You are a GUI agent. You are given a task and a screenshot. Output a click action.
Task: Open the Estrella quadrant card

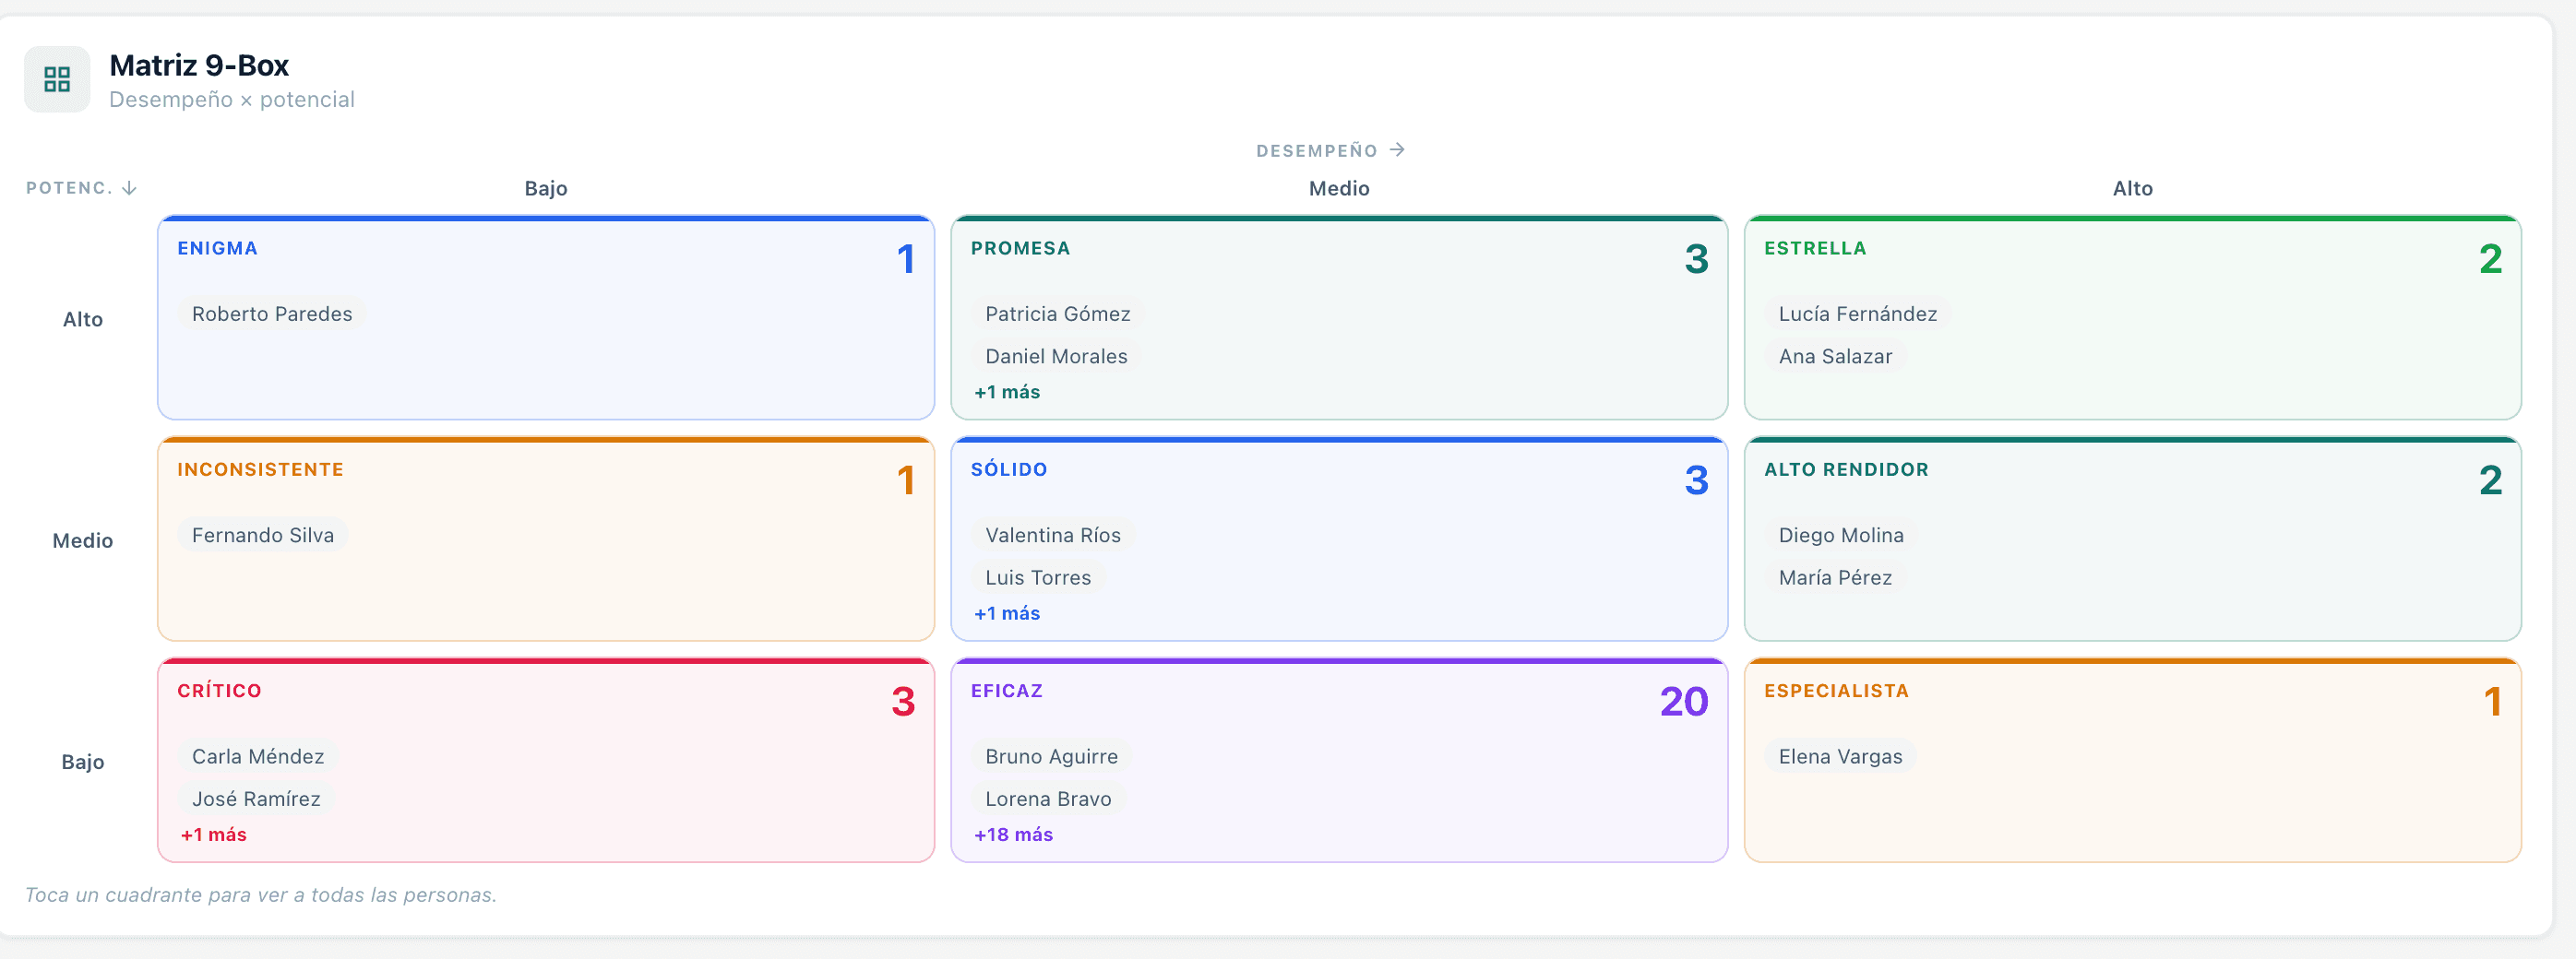click(2132, 317)
